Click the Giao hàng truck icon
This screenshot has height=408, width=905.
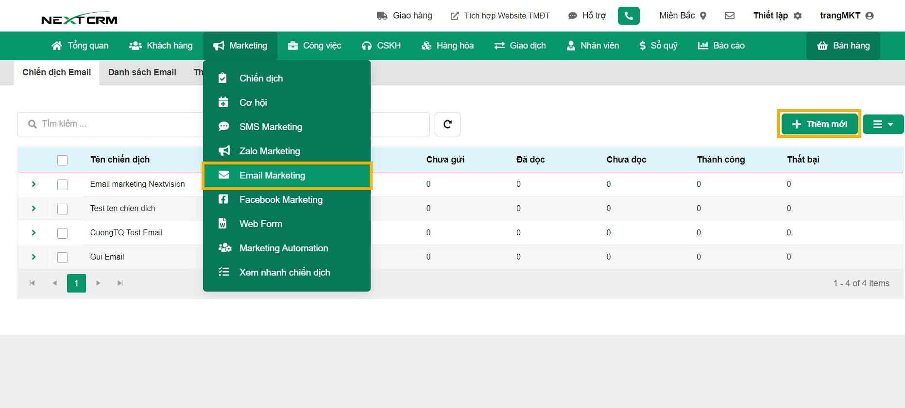pyautogui.click(x=382, y=16)
